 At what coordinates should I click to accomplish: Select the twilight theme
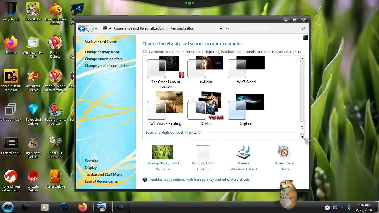pyautogui.click(x=206, y=70)
